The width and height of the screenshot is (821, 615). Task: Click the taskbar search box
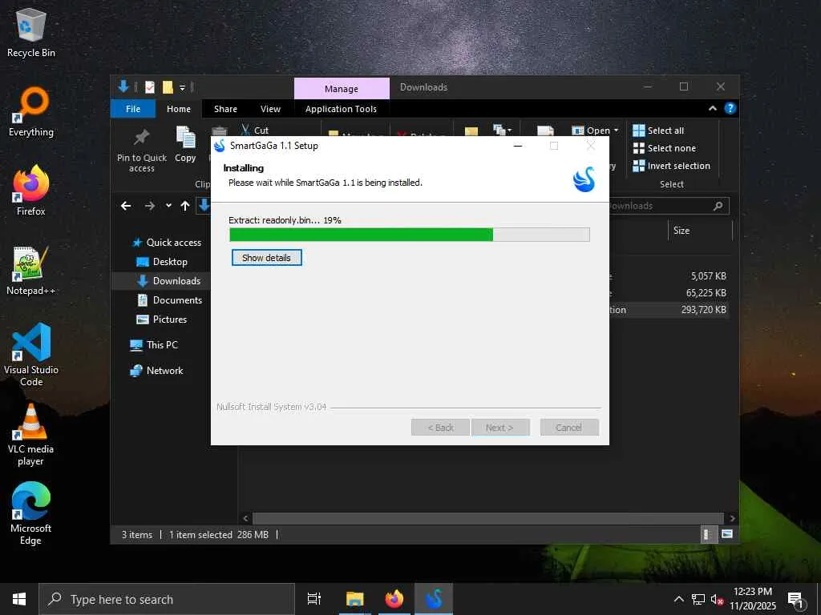coord(167,599)
